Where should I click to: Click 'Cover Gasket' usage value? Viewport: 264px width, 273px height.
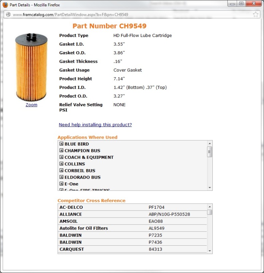coord(128,70)
